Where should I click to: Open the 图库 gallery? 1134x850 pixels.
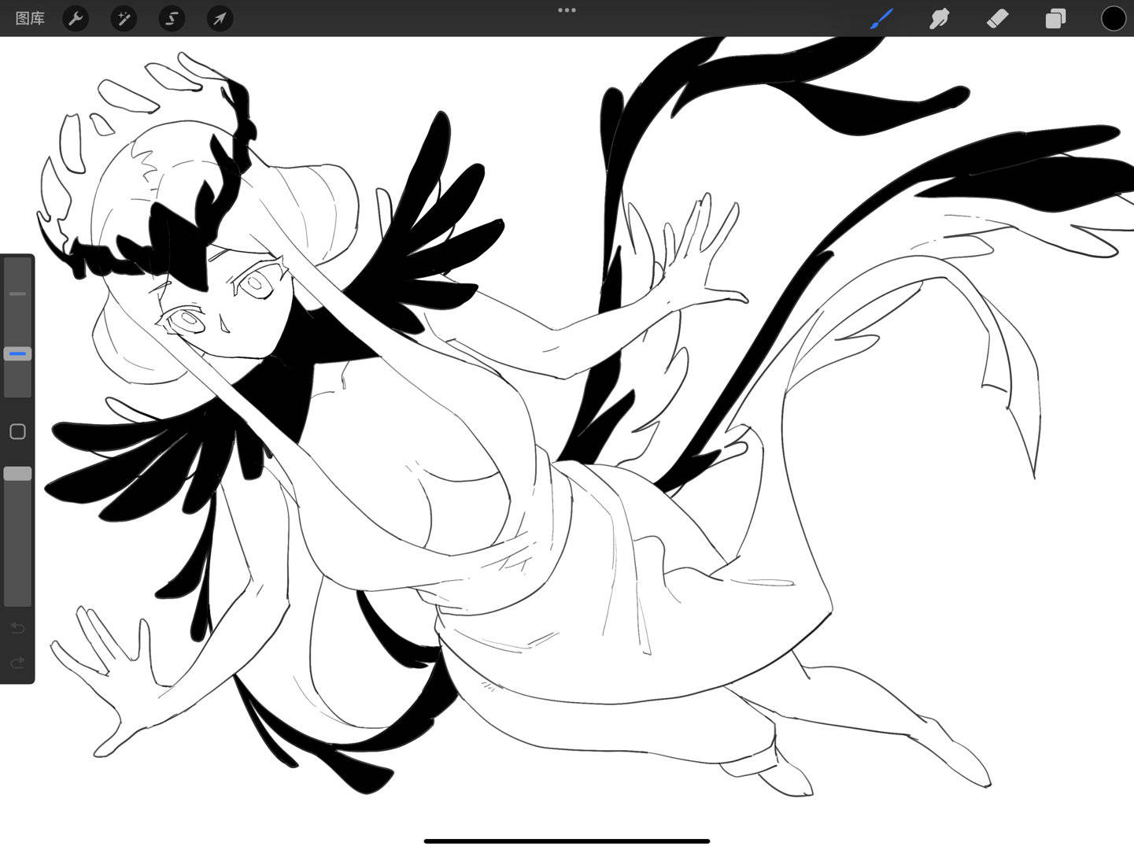coord(30,18)
